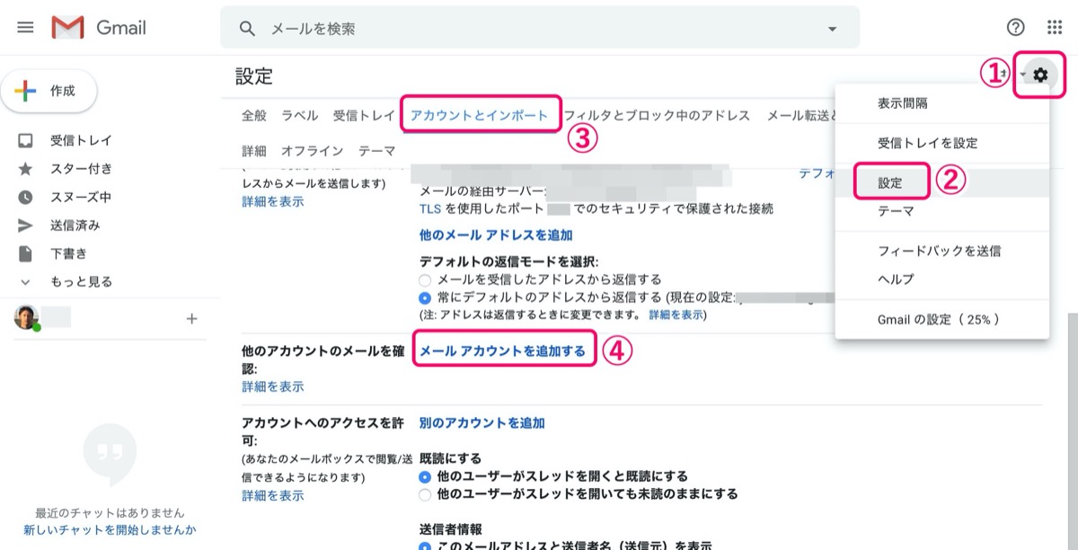Click the settings gear icon
The height and width of the screenshot is (550, 1078).
tap(1040, 75)
